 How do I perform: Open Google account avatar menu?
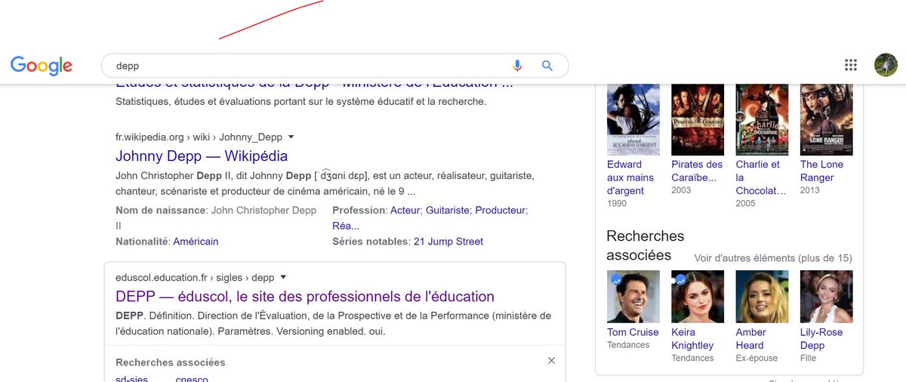(x=886, y=65)
